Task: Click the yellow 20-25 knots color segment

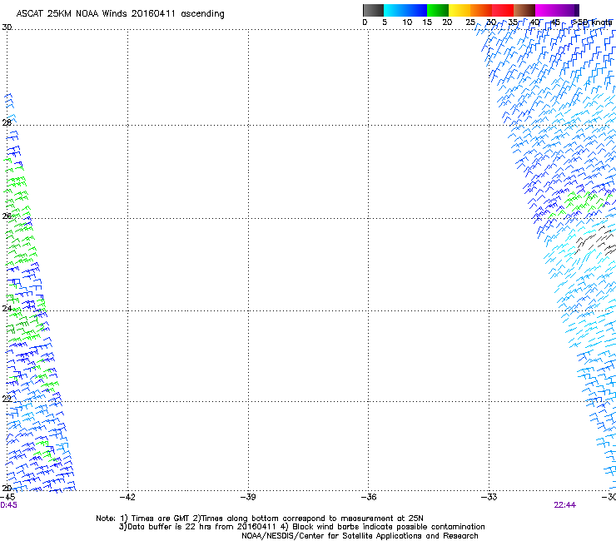Action: (460, 10)
